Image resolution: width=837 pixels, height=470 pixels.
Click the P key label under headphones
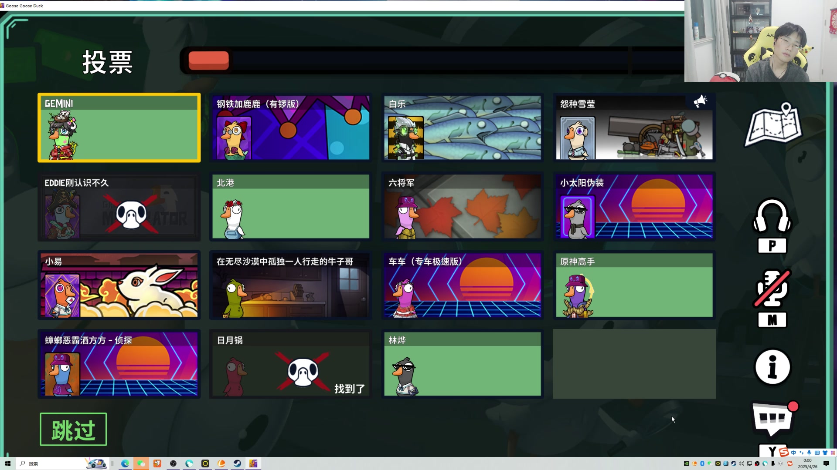pyautogui.click(x=772, y=246)
